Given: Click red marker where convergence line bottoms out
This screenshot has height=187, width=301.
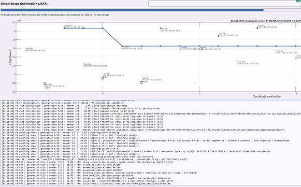Looking at the screenshot, I should (122, 46).
